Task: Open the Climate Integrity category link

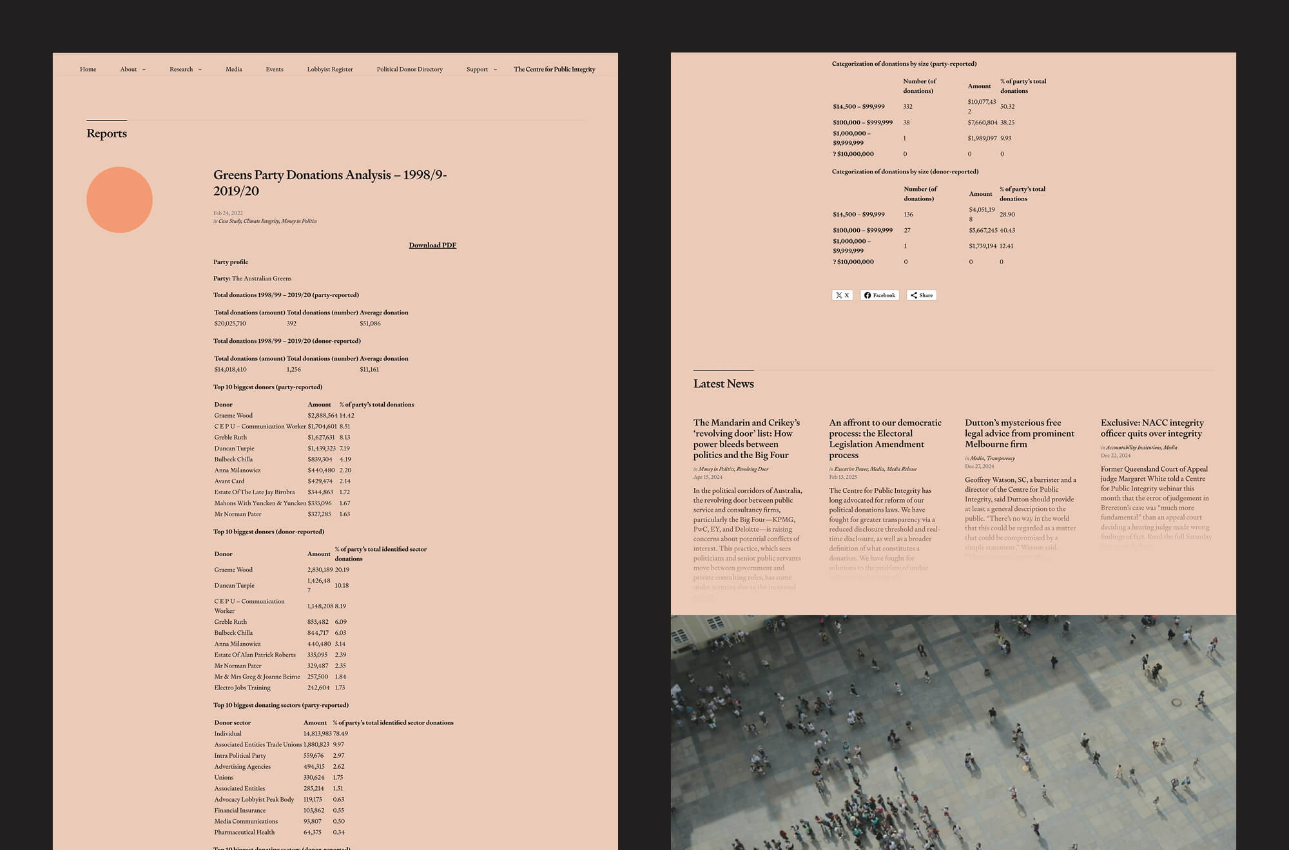Action: (x=261, y=221)
